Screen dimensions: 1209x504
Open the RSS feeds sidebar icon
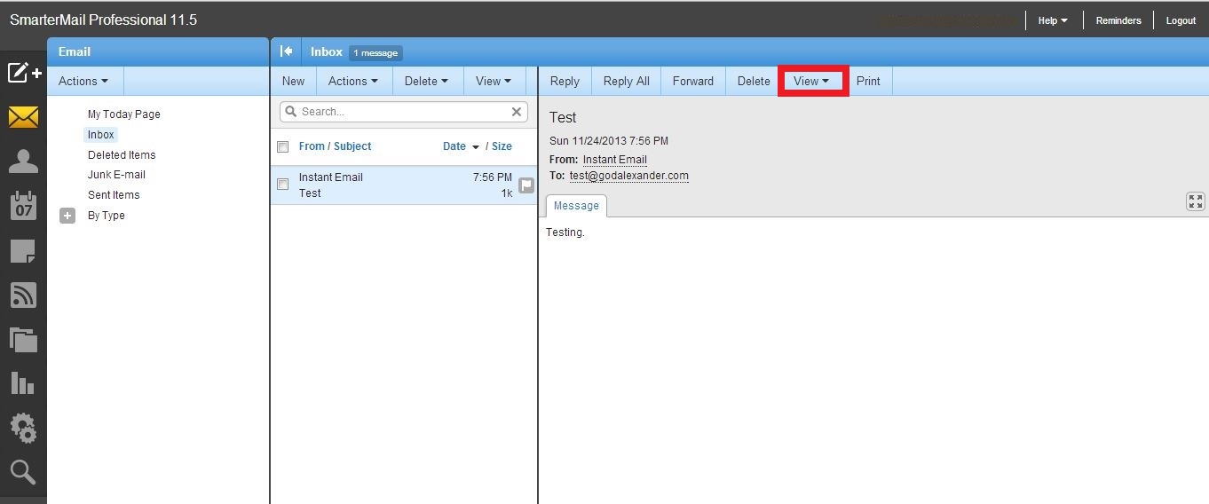click(x=24, y=295)
